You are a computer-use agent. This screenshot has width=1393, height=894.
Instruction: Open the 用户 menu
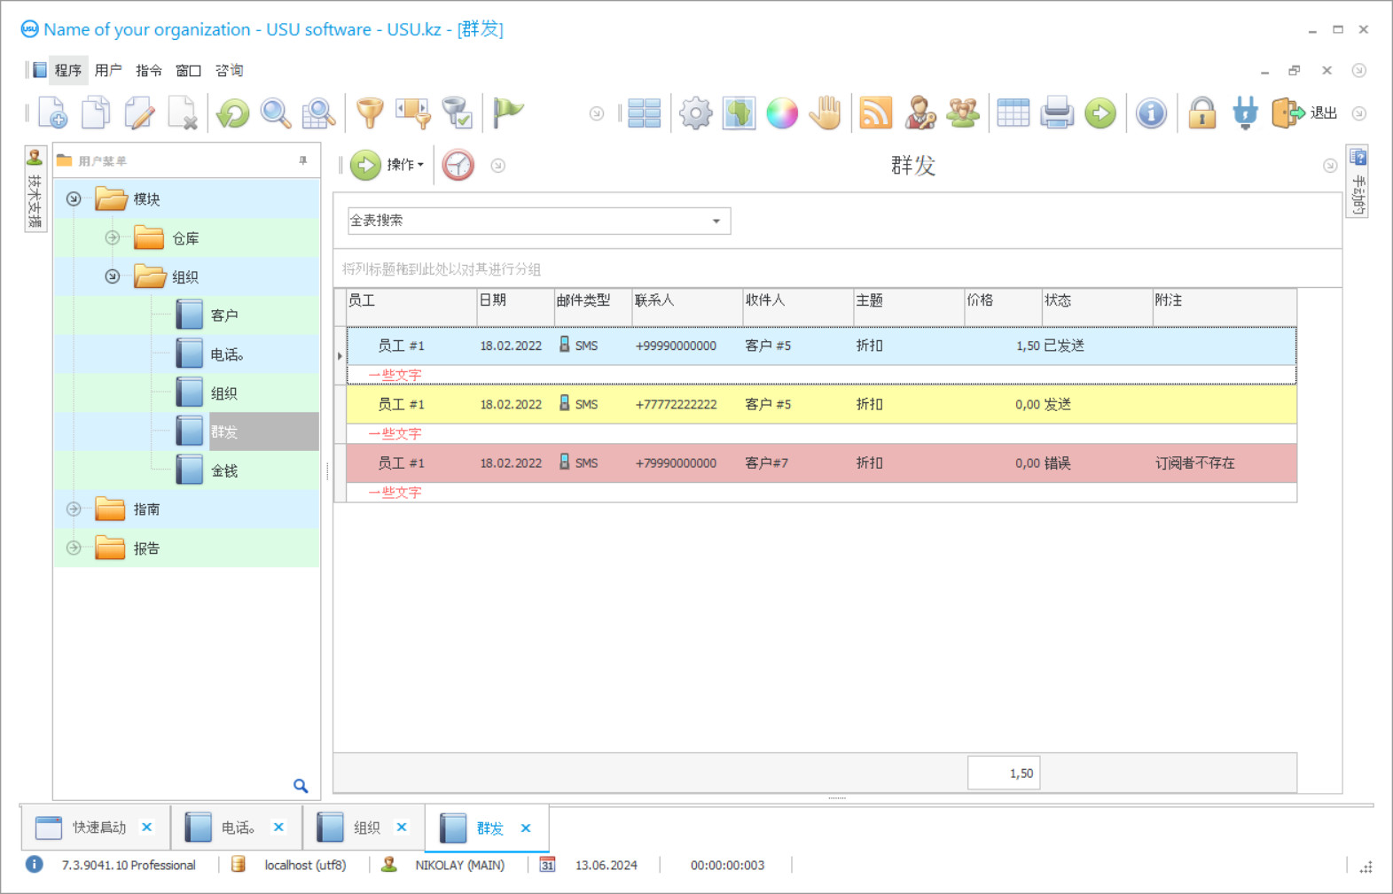[x=108, y=70]
